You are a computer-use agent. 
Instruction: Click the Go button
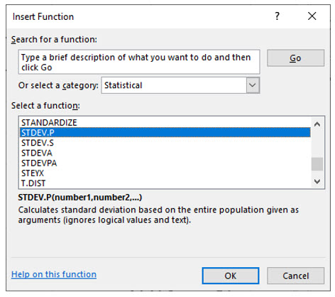295,58
